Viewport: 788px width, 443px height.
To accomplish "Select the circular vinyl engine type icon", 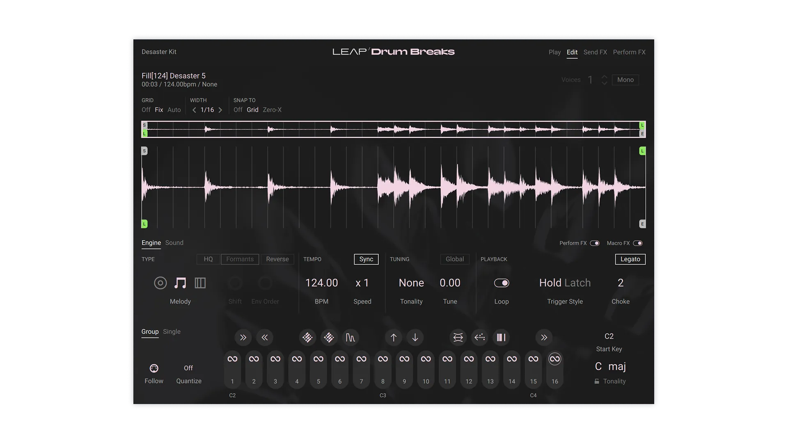I will [x=160, y=283].
